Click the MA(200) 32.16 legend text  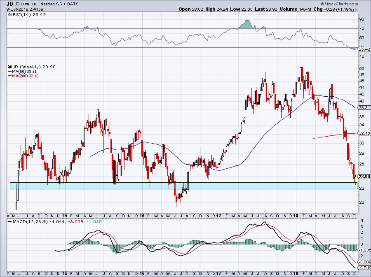pos(25,76)
